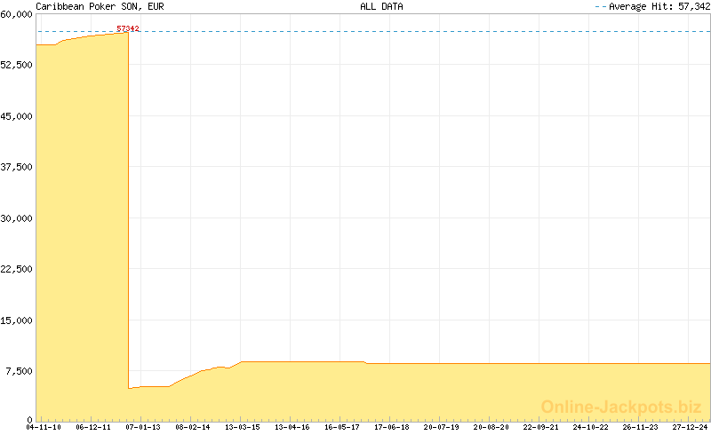Click the 30,000 y-axis label
Screen dimensions: 711x435
coord(18,218)
